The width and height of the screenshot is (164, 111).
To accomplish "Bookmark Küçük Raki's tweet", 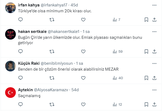I will (x=146, y=78).
